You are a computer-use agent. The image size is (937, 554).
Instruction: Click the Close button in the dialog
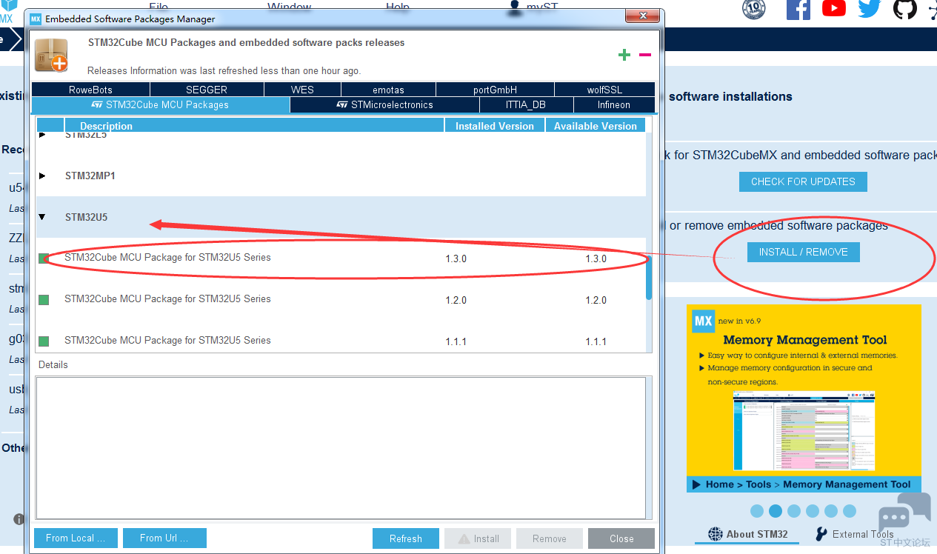(x=621, y=538)
